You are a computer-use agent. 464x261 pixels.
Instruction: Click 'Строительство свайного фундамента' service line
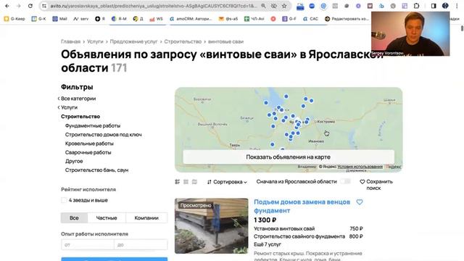[299, 236]
